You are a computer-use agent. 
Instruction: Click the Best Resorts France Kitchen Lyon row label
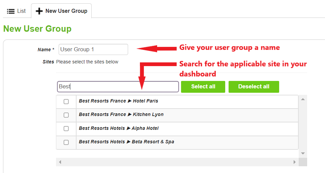[x=121, y=114]
